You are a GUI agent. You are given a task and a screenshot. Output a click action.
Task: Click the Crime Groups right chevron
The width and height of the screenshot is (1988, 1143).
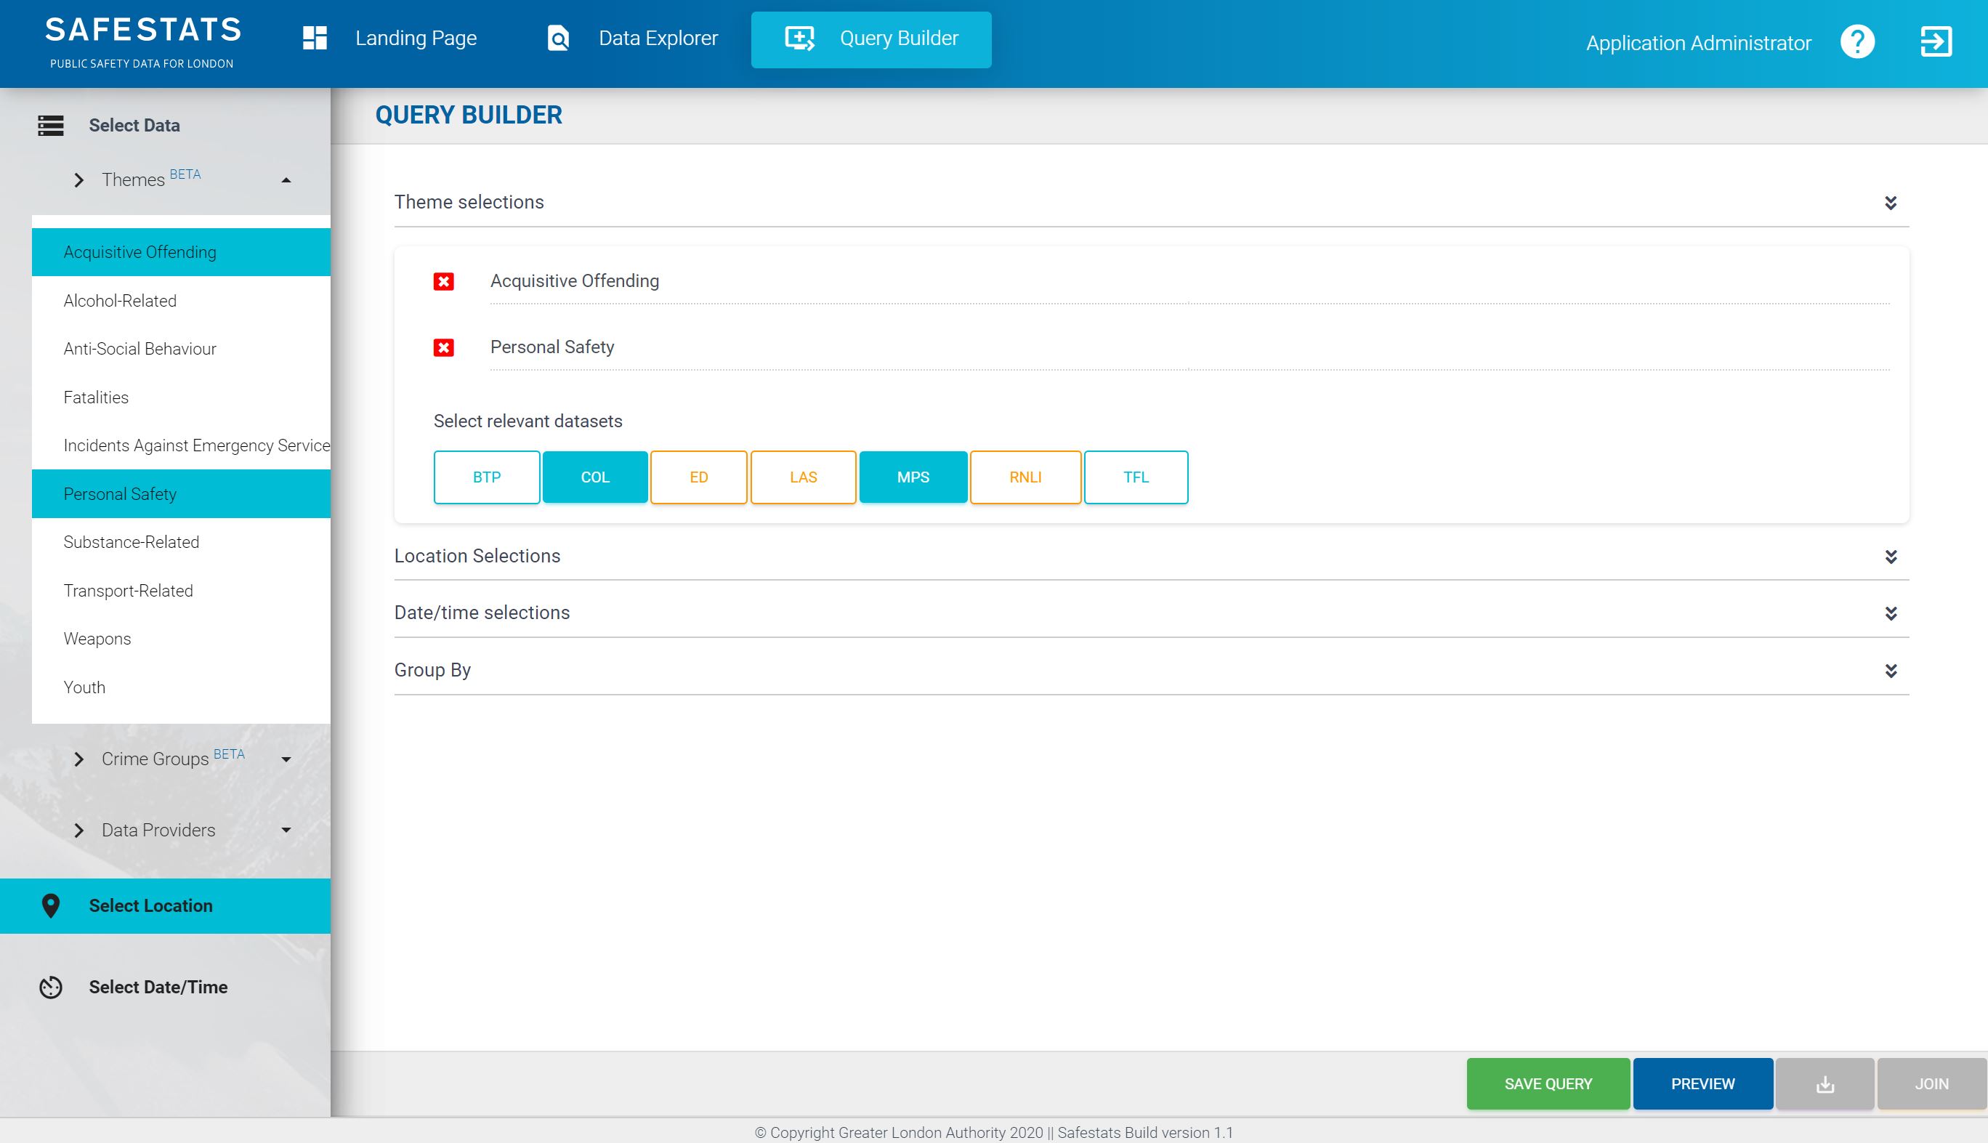(78, 759)
